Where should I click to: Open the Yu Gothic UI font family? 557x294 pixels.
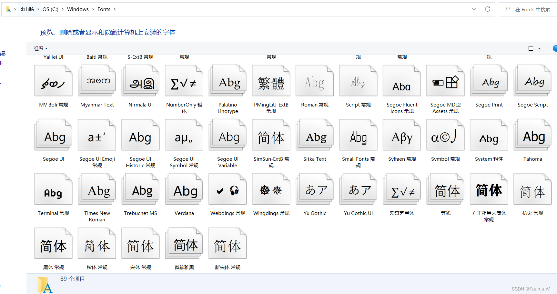click(358, 189)
